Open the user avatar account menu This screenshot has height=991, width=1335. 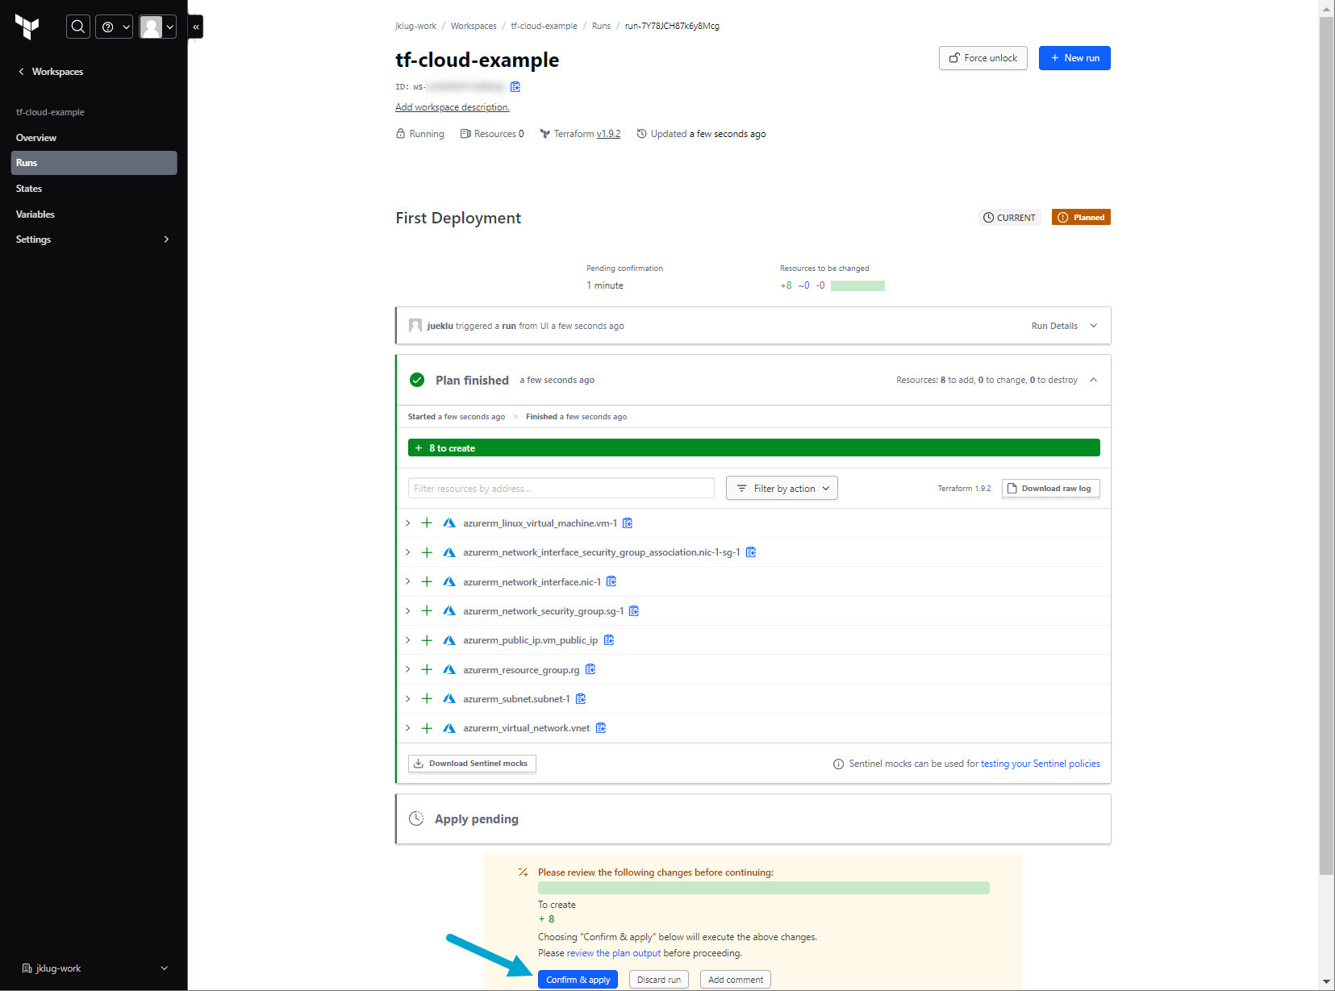(157, 27)
